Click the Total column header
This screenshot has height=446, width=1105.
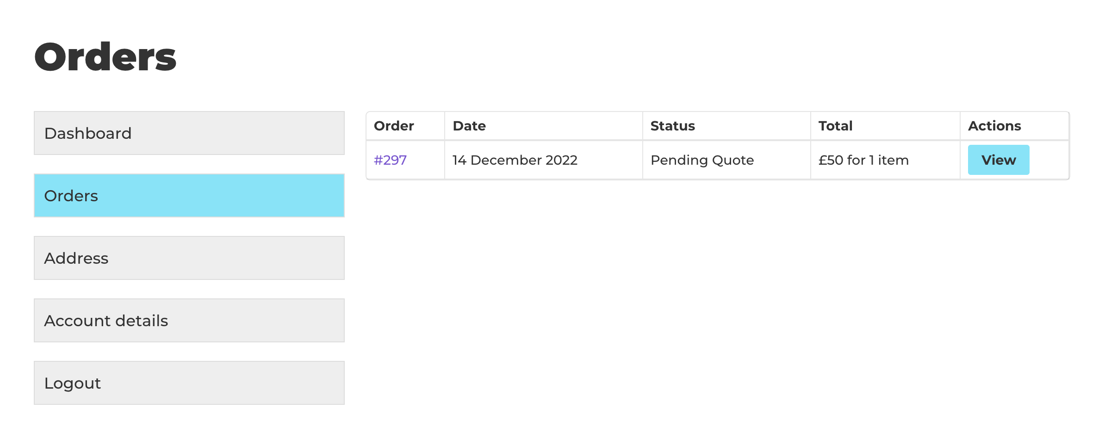coord(835,125)
